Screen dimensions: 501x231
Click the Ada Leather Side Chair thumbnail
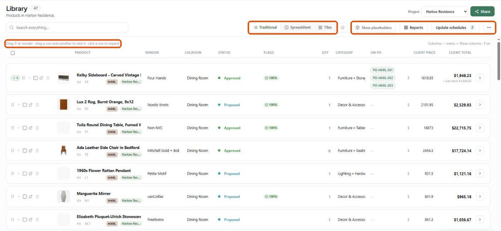pyautogui.click(x=64, y=151)
